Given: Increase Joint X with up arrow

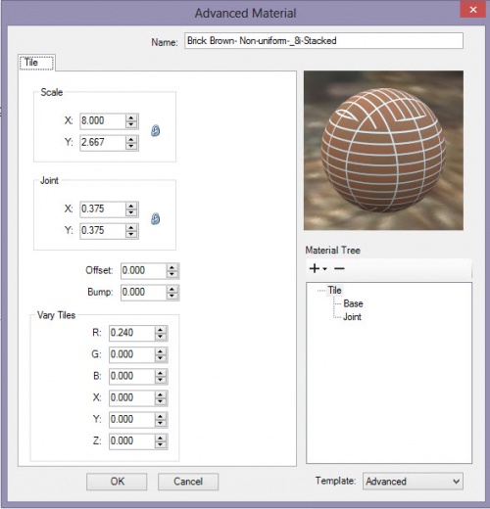Looking at the screenshot, I should [x=131, y=206].
